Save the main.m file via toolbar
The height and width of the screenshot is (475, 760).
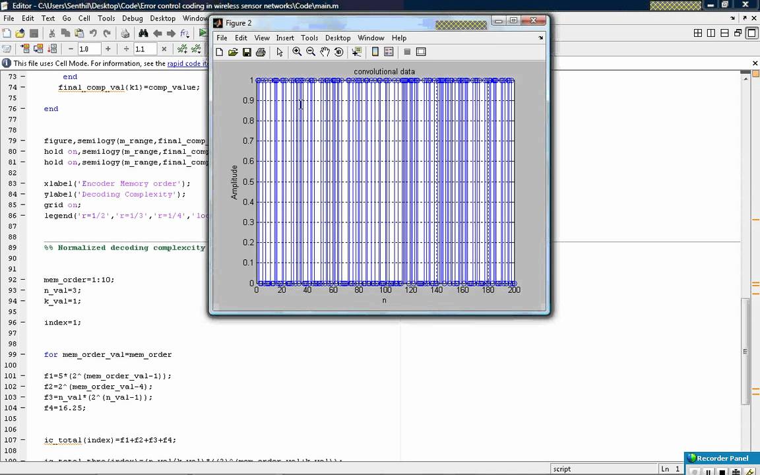[34, 33]
